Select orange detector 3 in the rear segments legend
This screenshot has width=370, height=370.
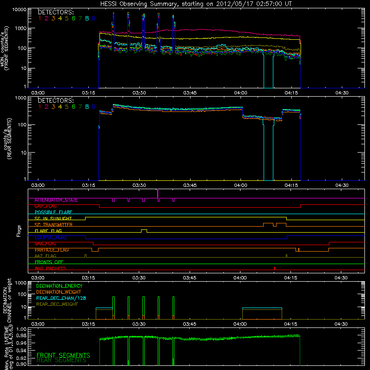(x=53, y=107)
